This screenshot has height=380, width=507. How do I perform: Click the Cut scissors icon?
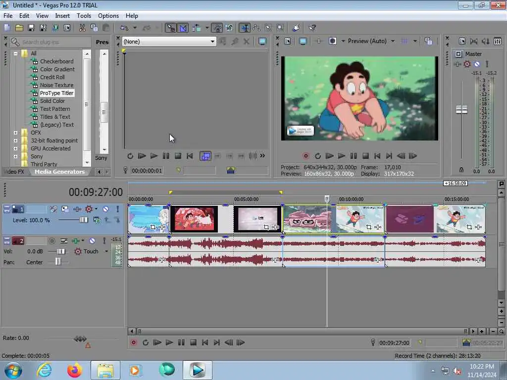83,28
